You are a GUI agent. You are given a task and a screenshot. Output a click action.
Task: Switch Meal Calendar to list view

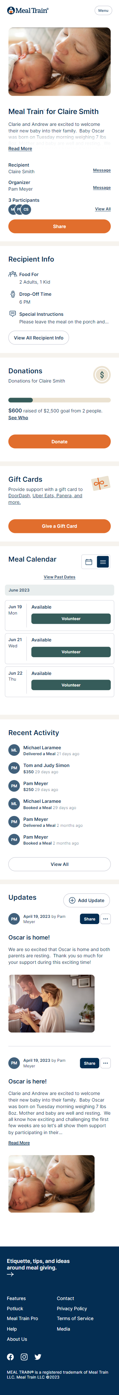click(103, 562)
